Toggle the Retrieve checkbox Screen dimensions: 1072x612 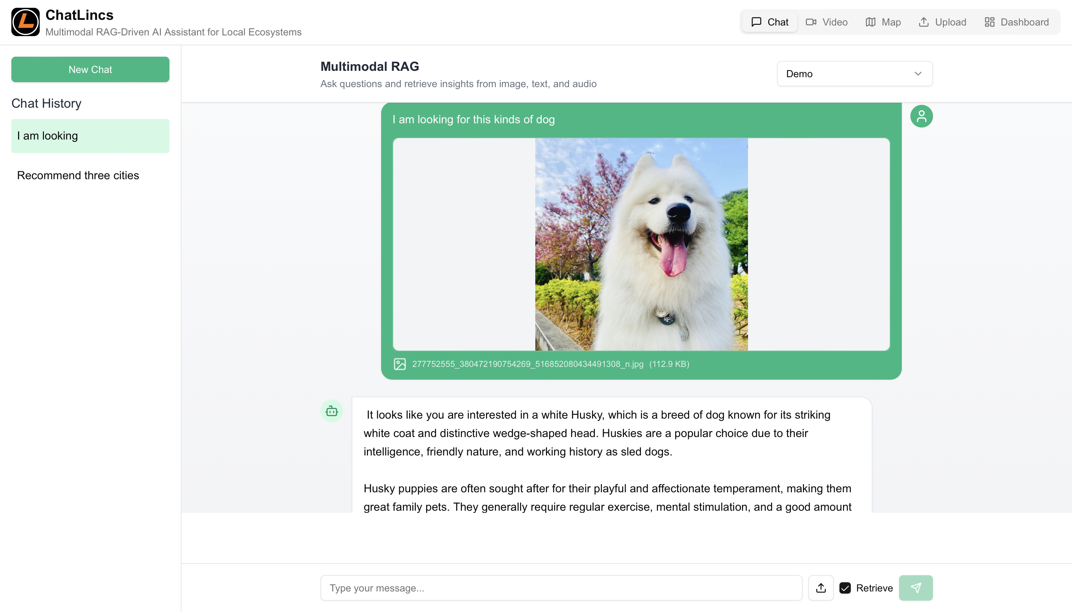pos(845,588)
